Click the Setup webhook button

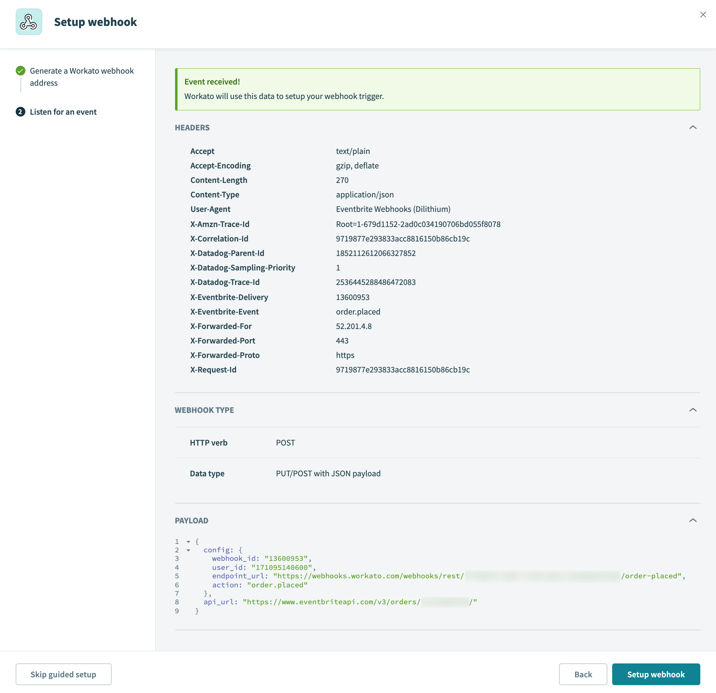tap(656, 674)
